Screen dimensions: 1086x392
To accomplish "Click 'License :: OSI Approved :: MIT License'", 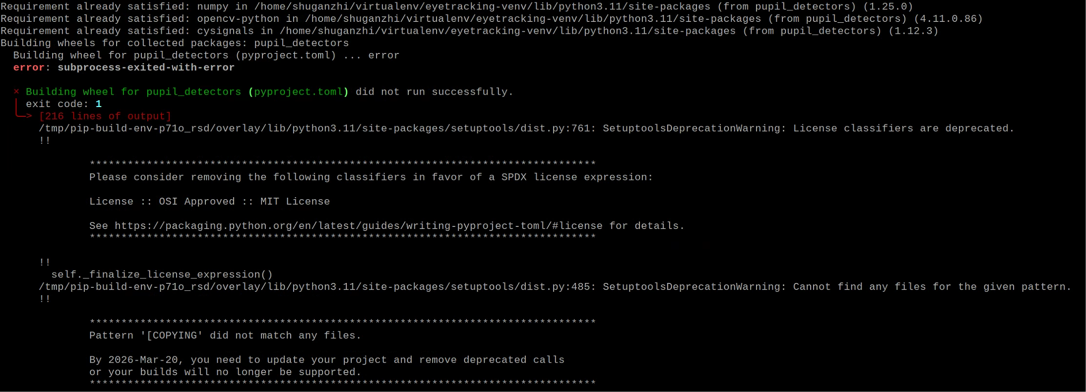I will point(209,202).
